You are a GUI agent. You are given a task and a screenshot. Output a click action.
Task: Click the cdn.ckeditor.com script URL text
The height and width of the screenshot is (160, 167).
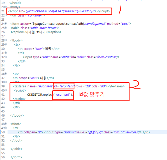pyautogui.click(x=60, y=11)
